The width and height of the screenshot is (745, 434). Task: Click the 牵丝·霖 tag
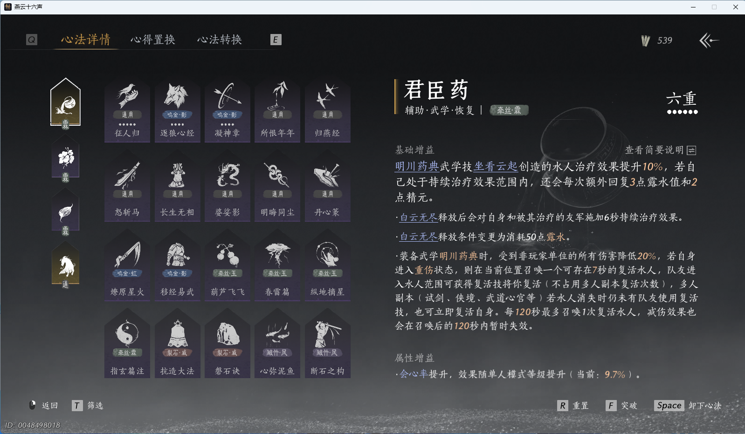(x=509, y=110)
